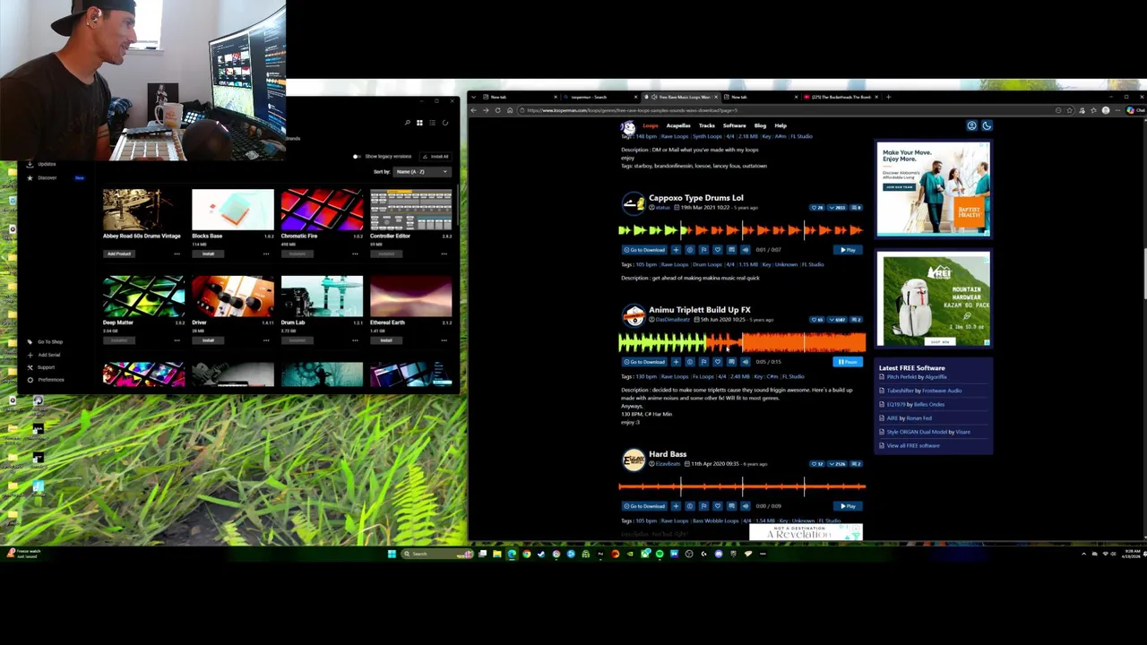Click the refresh icon in Native Access
1147x645 pixels.
point(445,123)
